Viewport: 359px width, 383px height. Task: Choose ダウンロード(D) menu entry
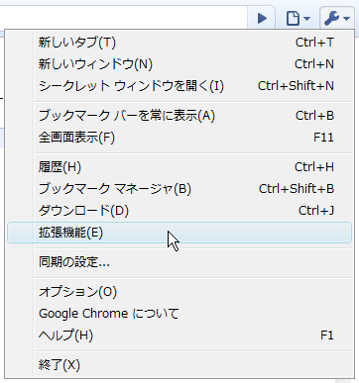pos(179,211)
